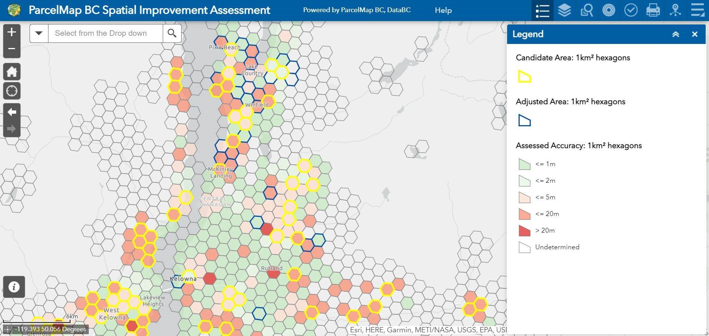Go to previous map extent
Image resolution: width=709 pixels, height=336 pixels.
pyautogui.click(x=11, y=112)
